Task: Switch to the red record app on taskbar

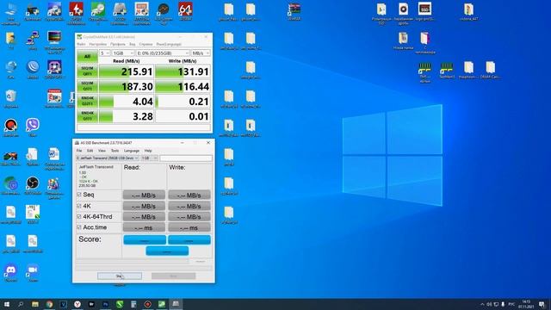Action: tap(147, 304)
